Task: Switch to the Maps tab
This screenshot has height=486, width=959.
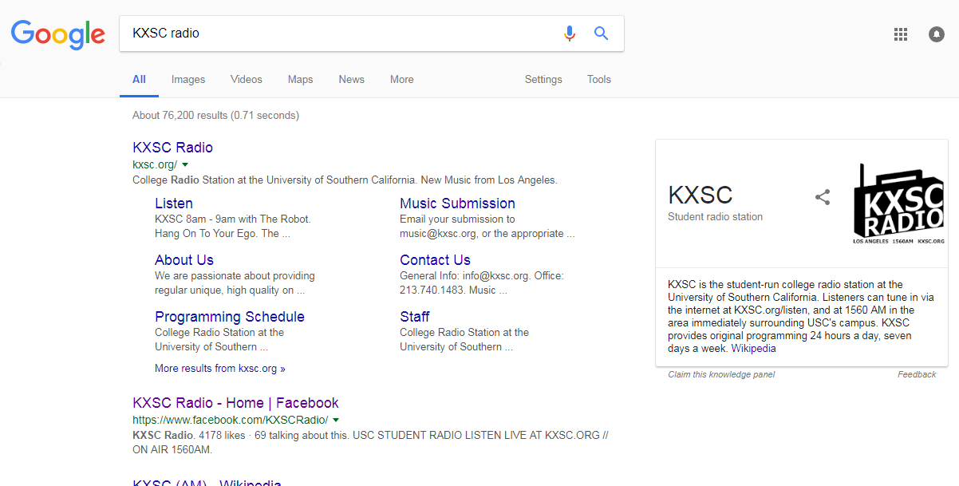Action: 301,80
